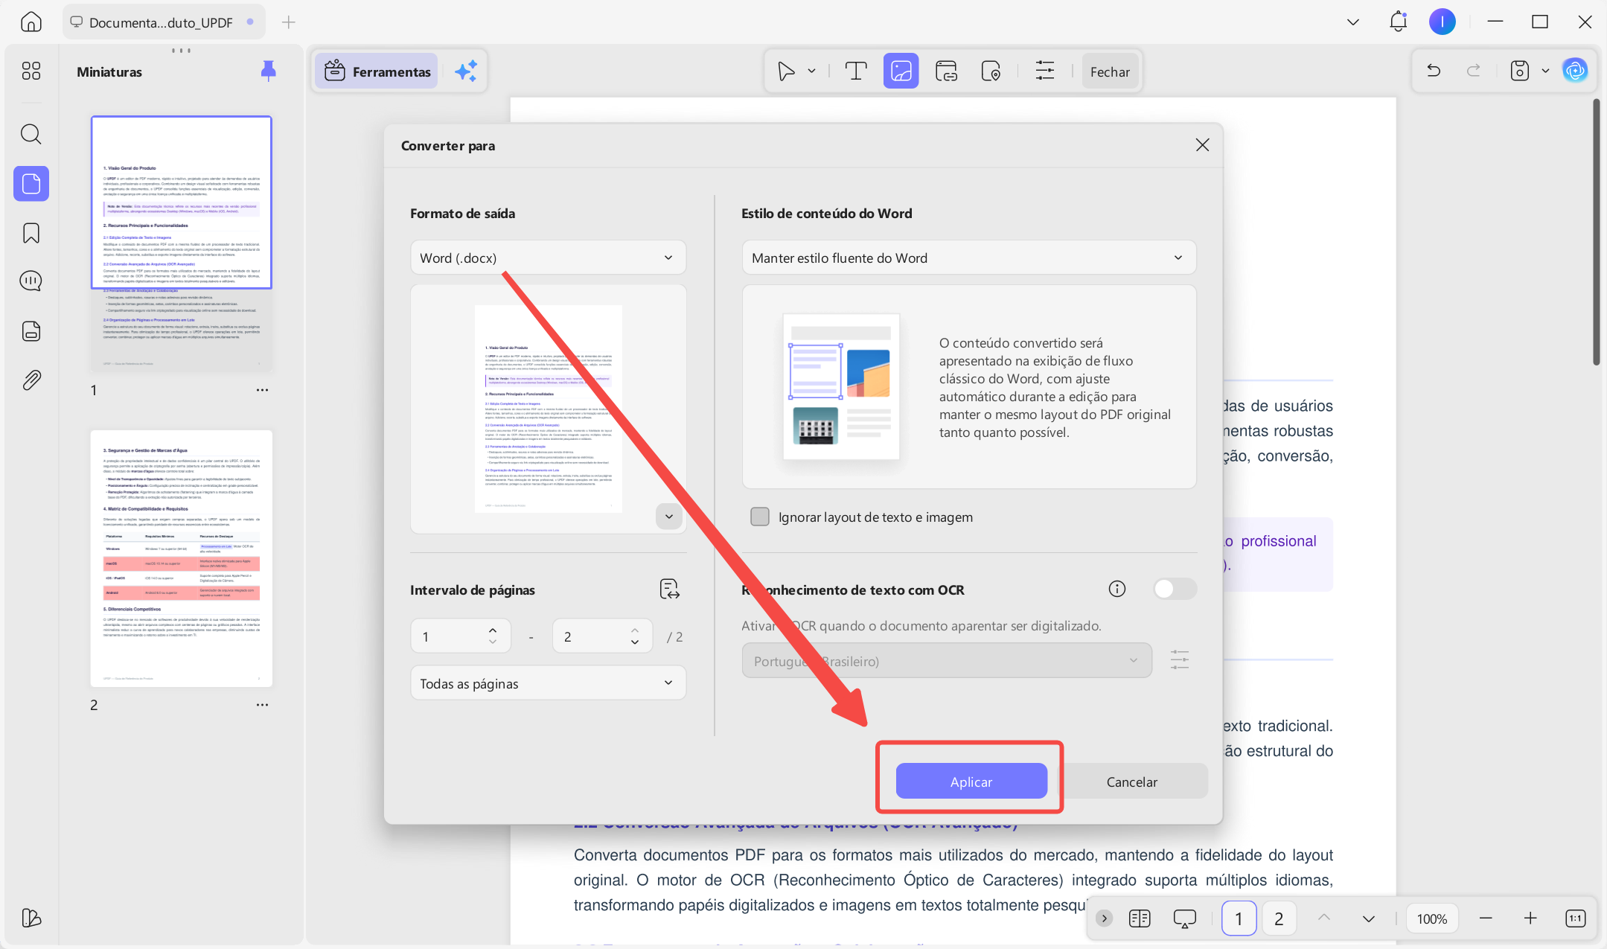
Task: Decrease the end page number stepper
Action: click(634, 642)
